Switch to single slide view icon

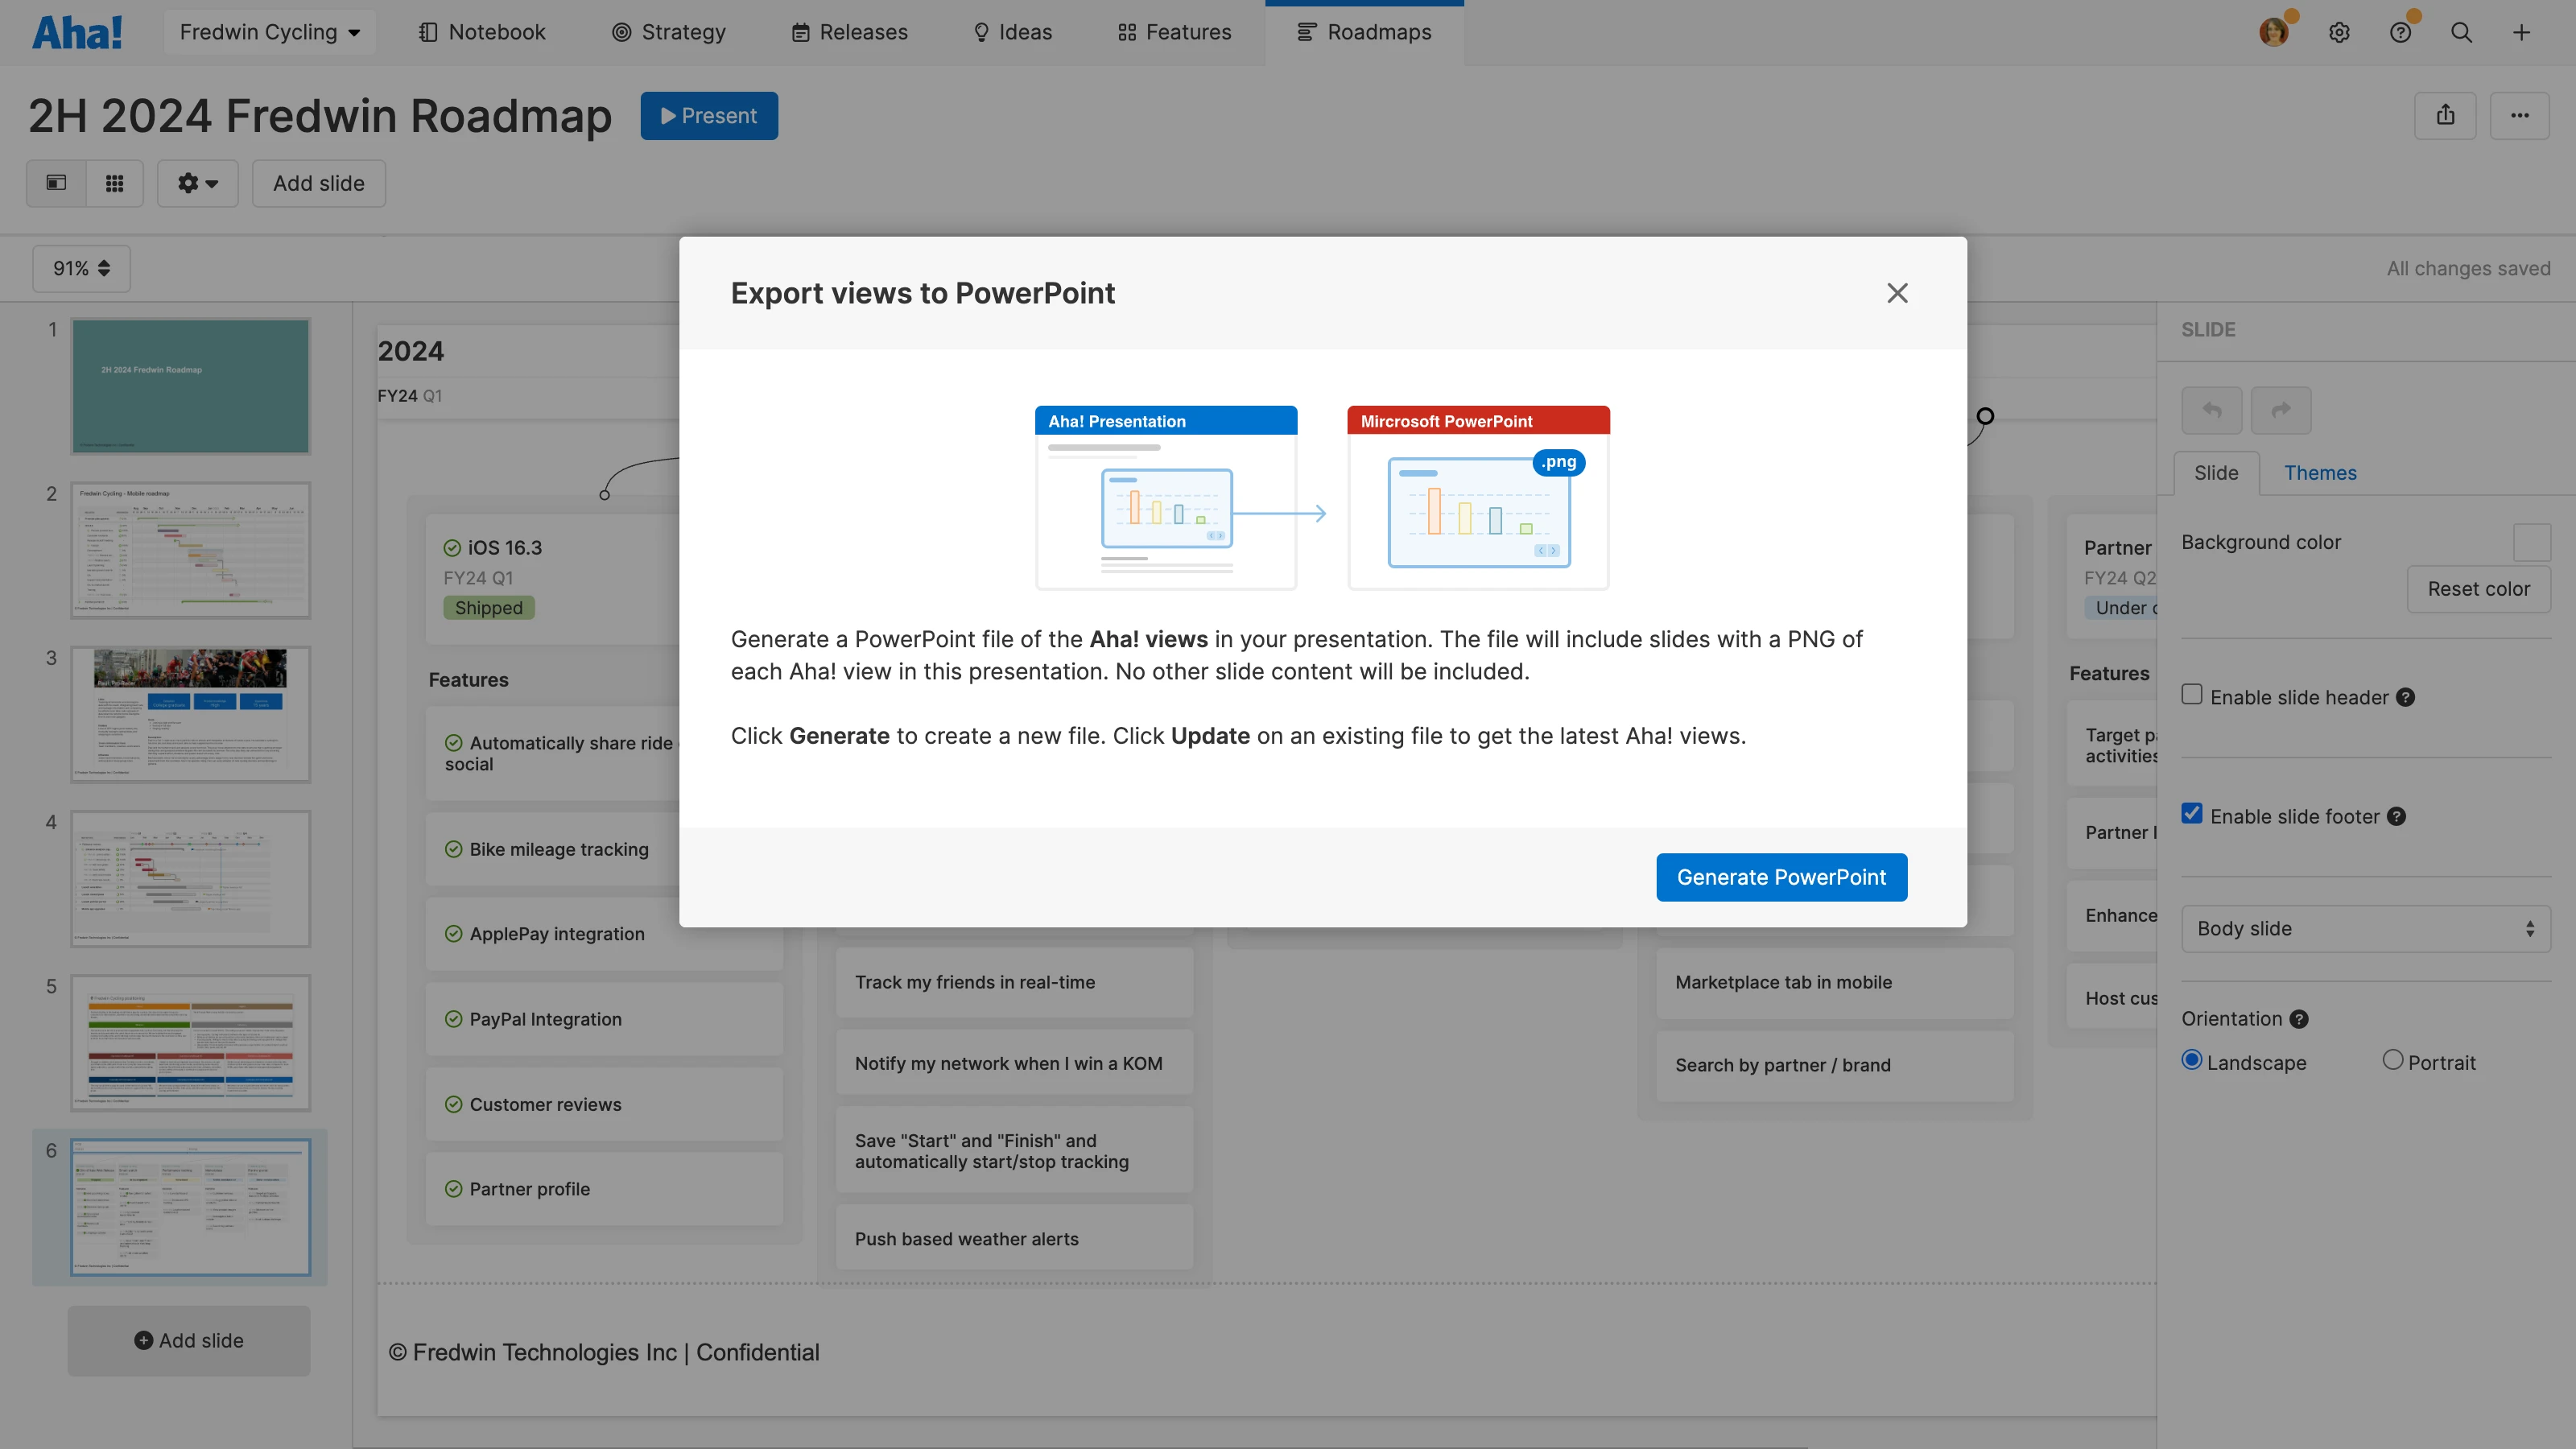pyautogui.click(x=56, y=183)
